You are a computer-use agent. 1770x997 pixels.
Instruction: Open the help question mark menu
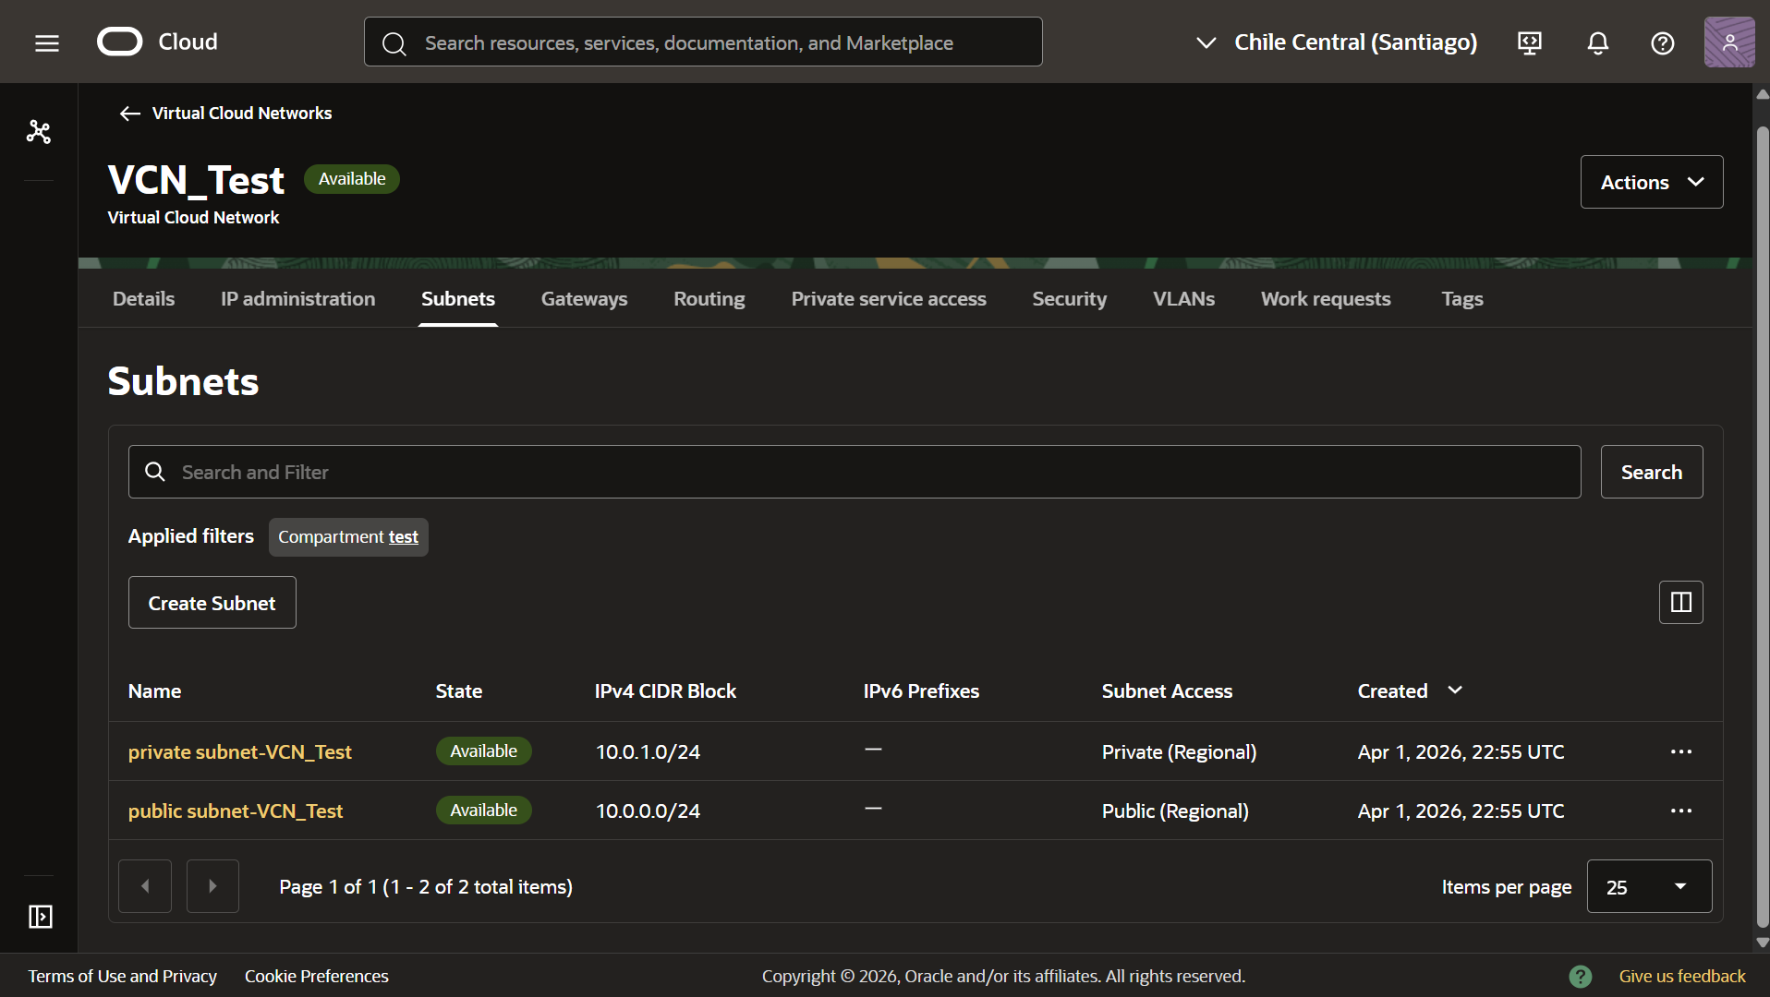1663,42
